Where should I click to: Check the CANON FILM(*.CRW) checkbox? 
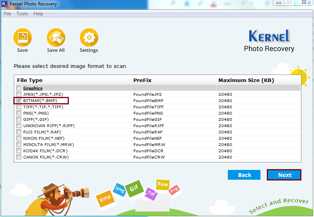18,157
